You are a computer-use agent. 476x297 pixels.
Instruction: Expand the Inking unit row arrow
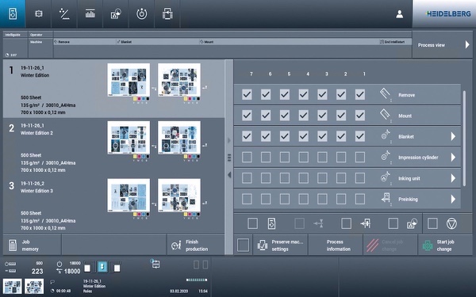453,178
